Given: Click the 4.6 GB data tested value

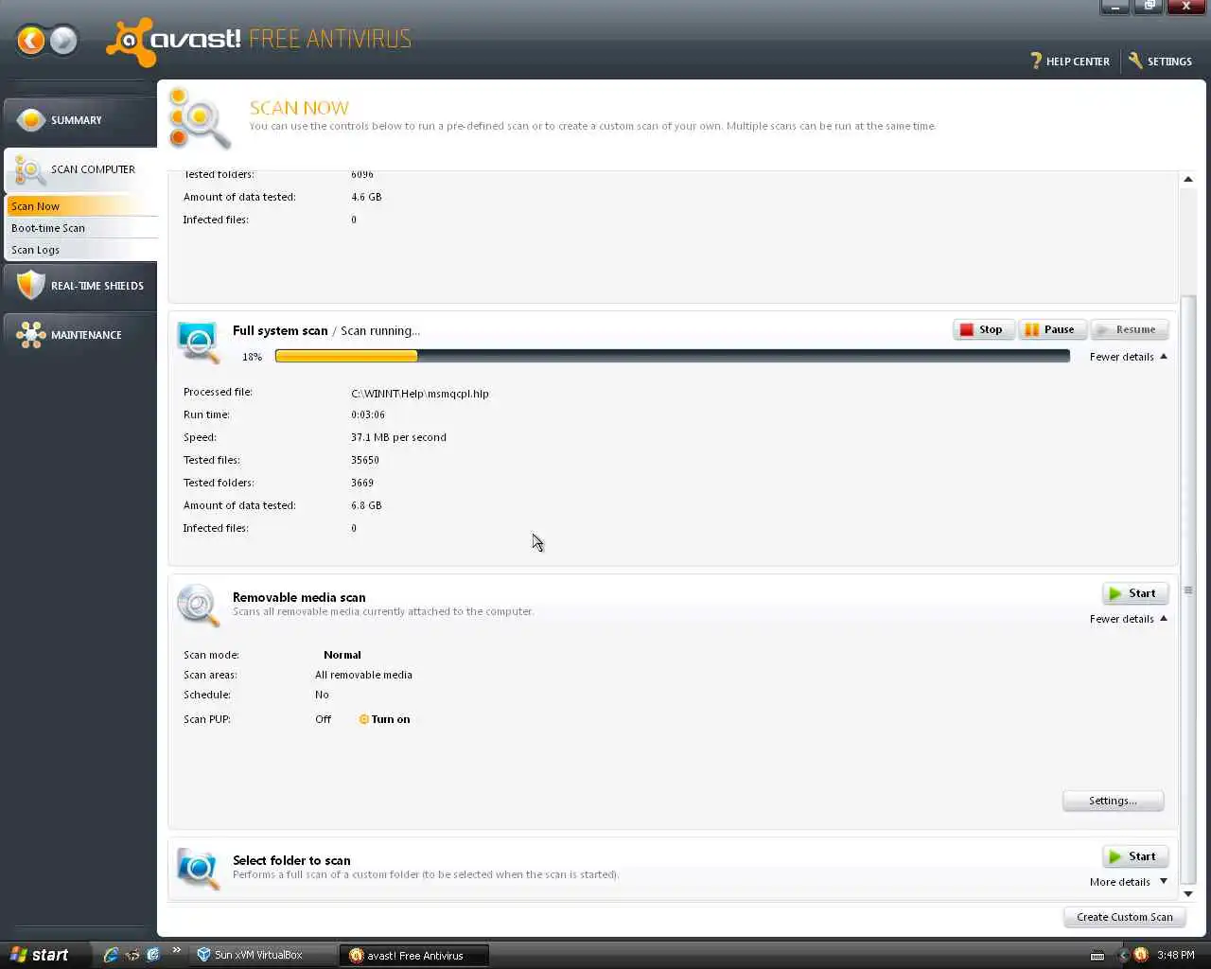Looking at the screenshot, I should (x=366, y=197).
